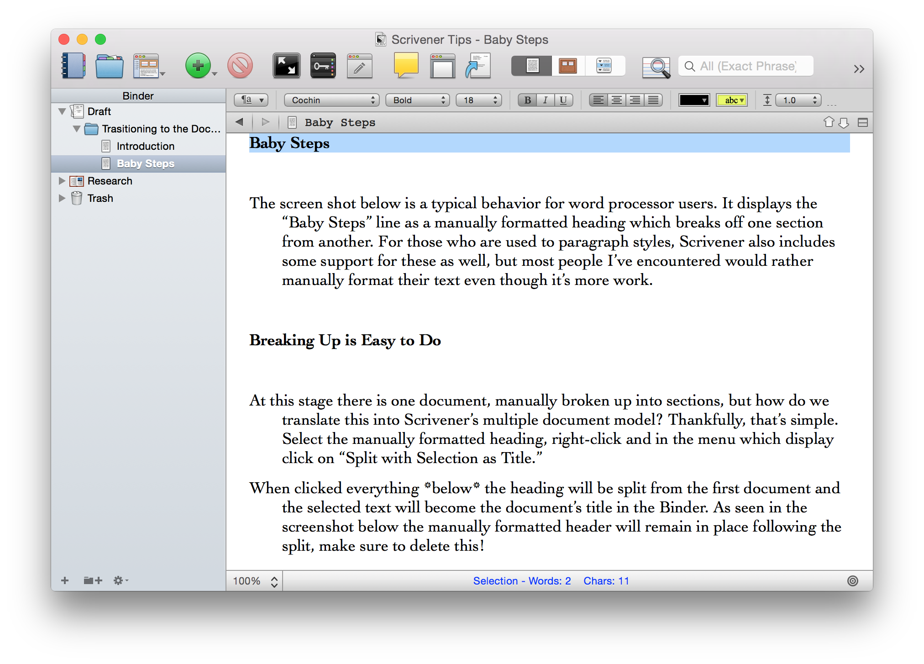Open the black text color swatch
The image size is (924, 664).
[693, 100]
